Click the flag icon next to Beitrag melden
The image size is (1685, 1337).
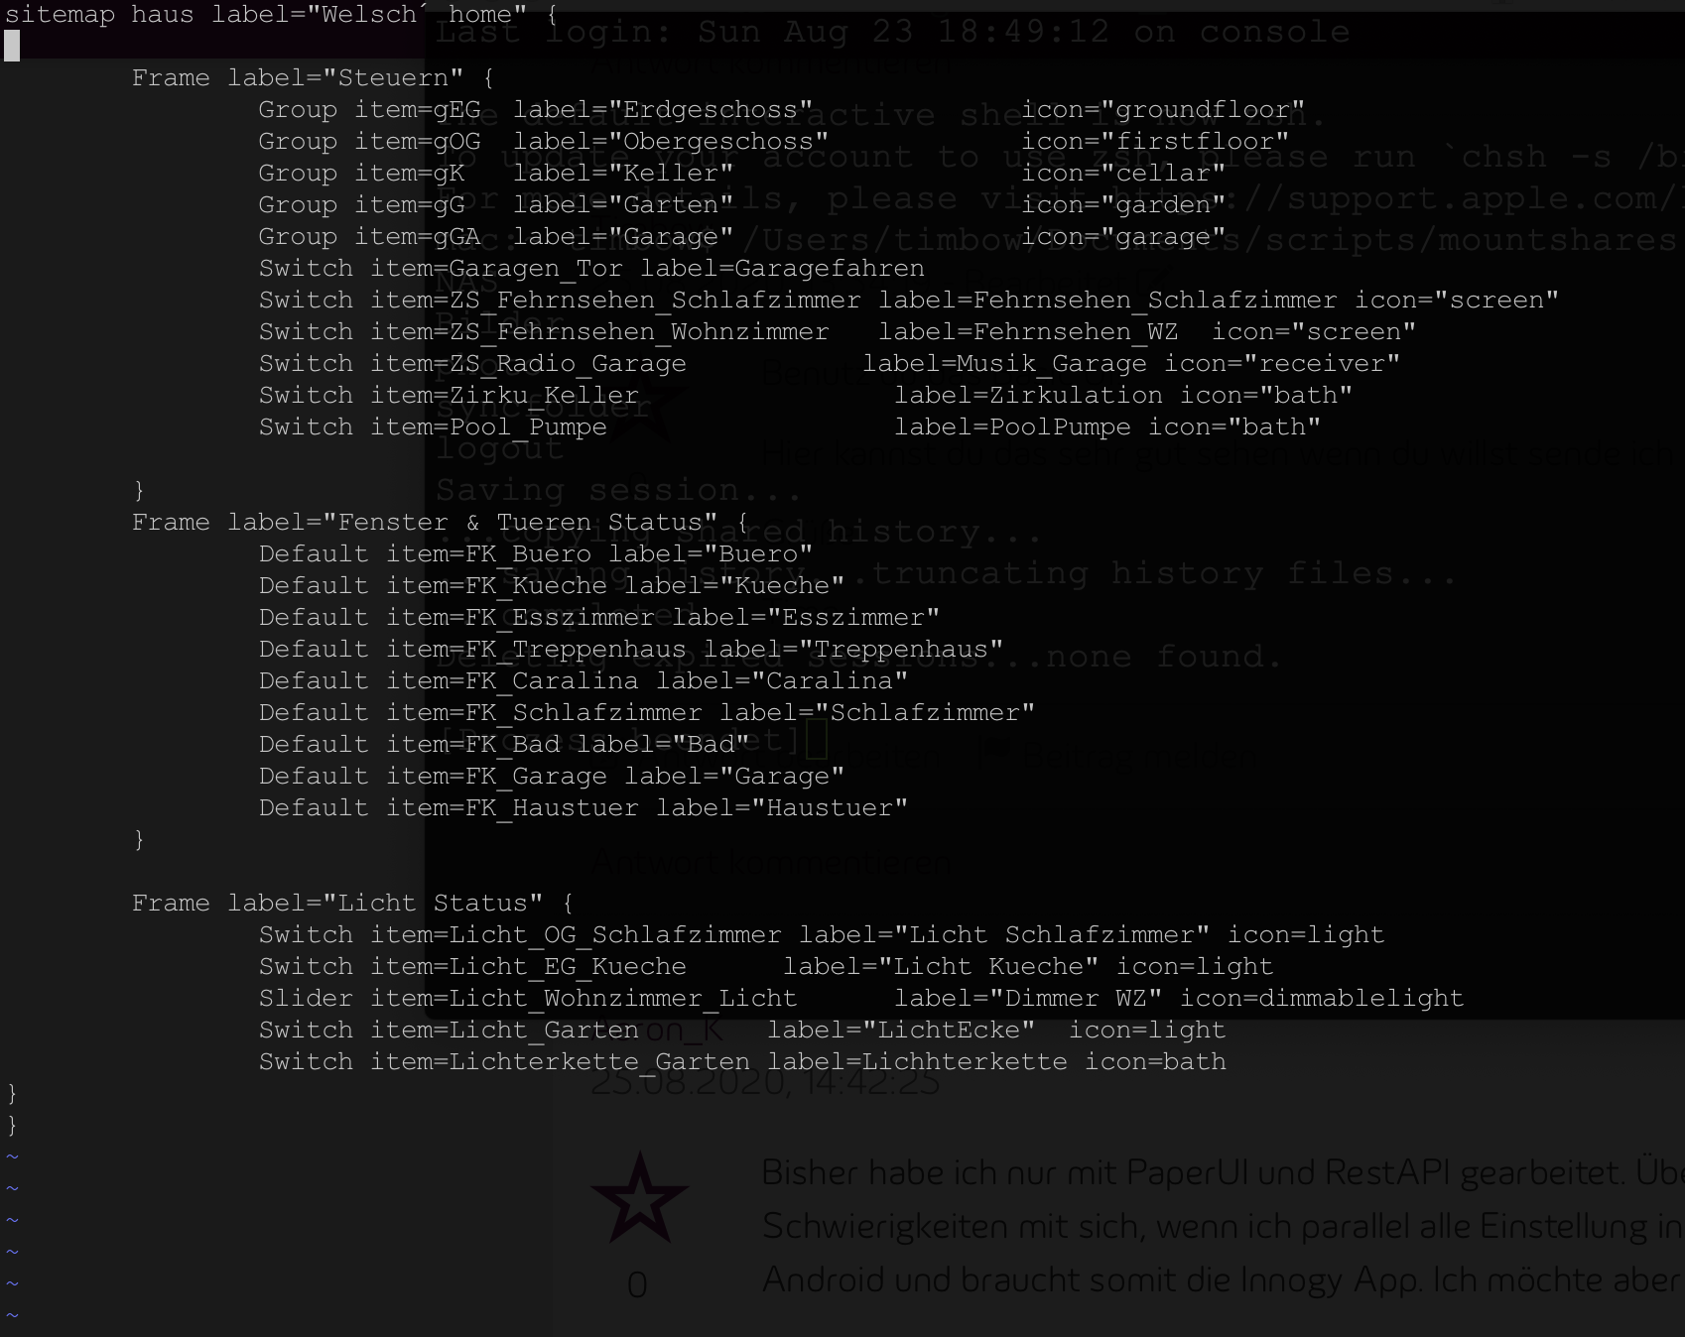coord(992,756)
